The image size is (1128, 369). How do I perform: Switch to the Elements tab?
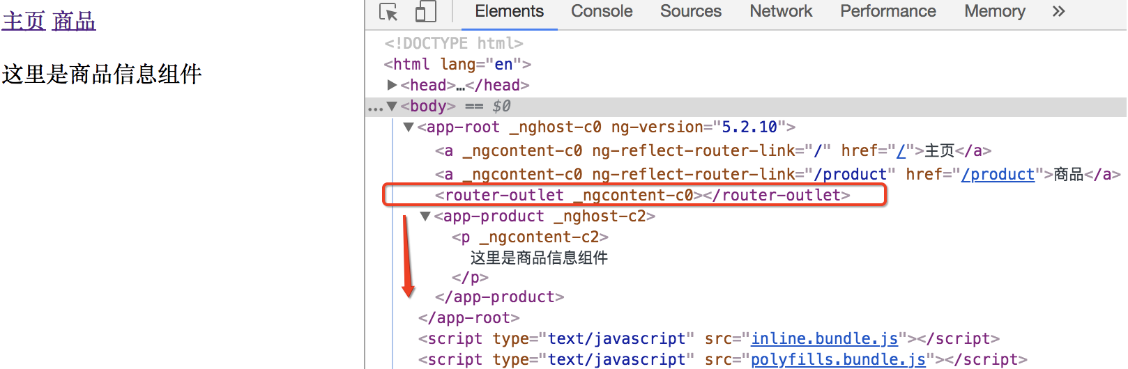[x=509, y=11]
